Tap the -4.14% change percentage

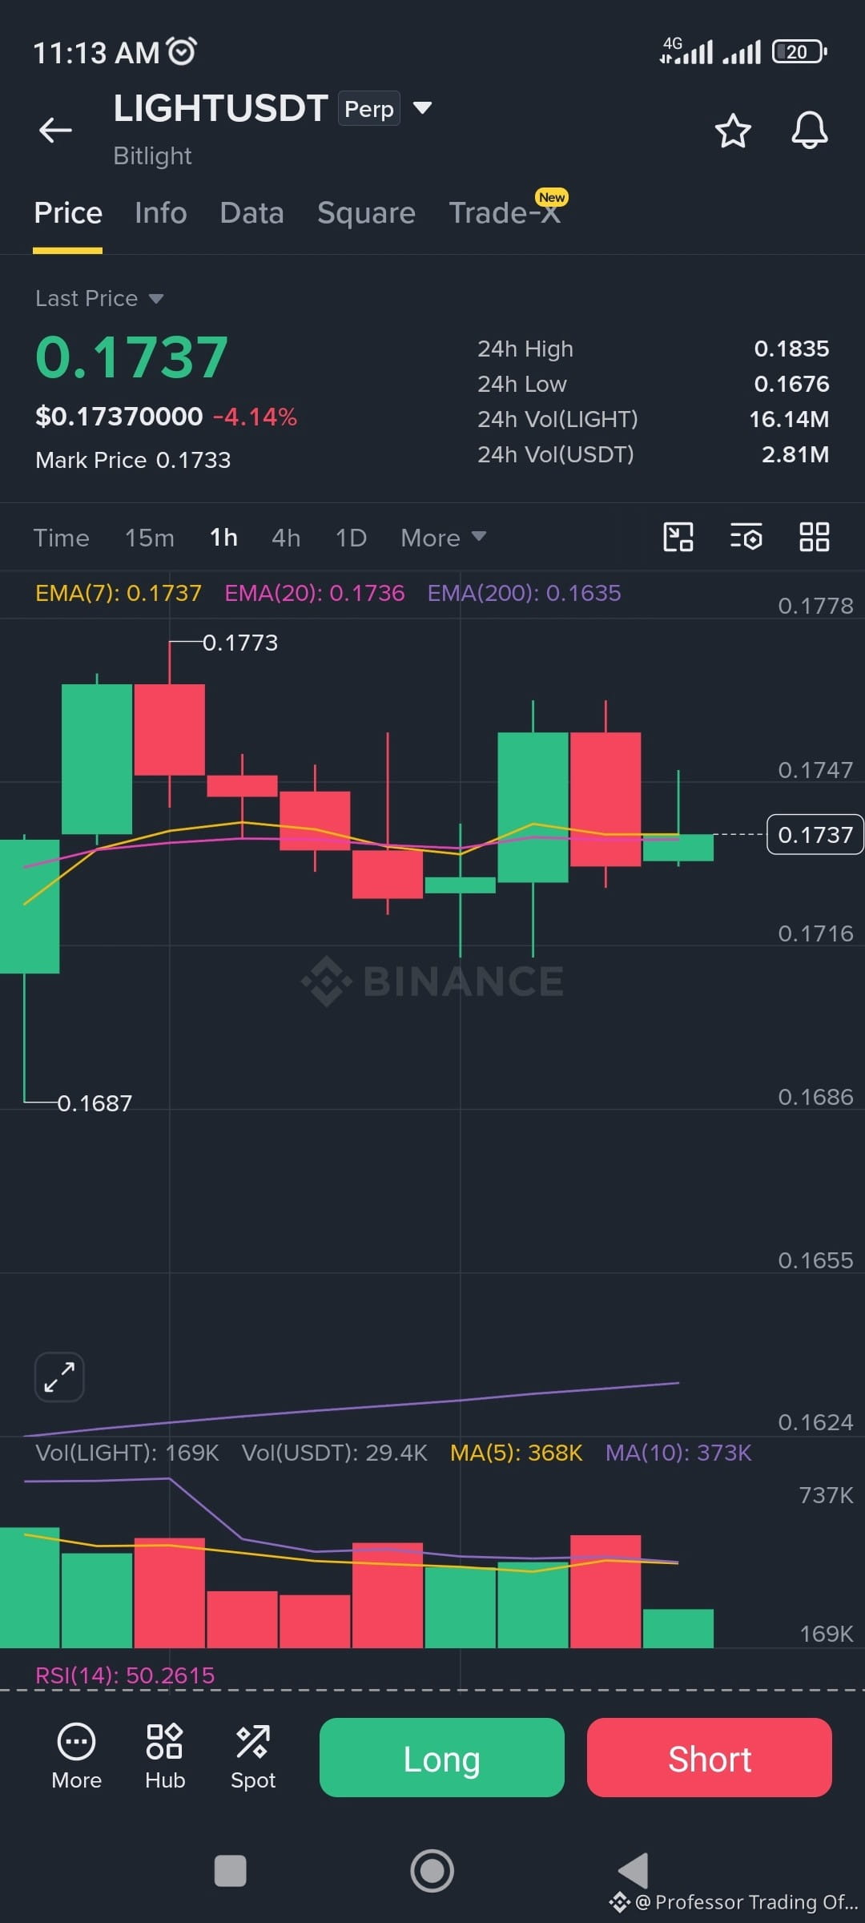(255, 417)
